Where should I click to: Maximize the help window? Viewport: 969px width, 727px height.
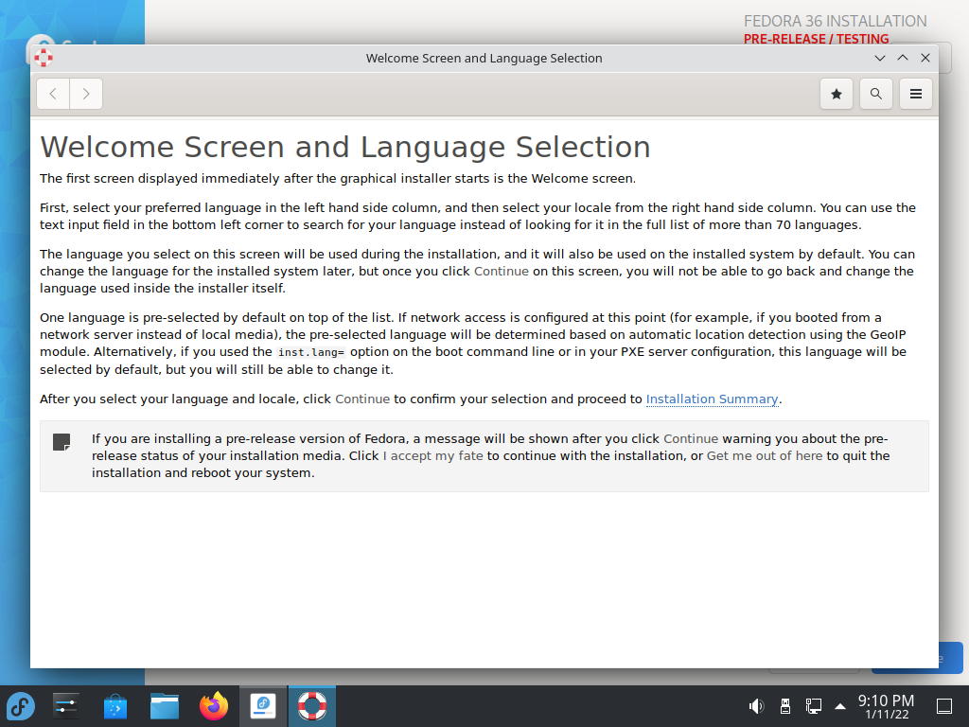(x=903, y=58)
